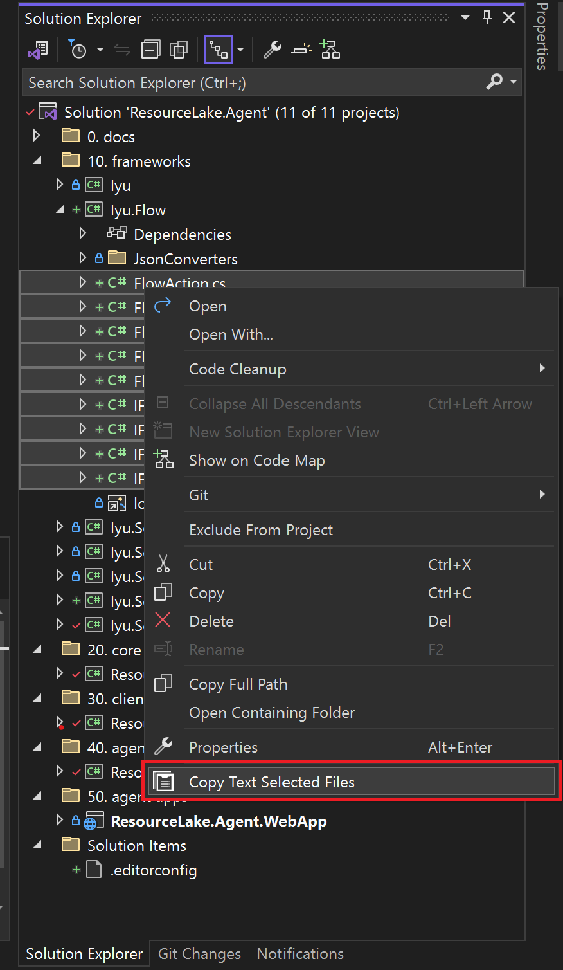This screenshot has height=970, width=563.
Task: Click the C# project icon of Iyu
Action: pos(94,185)
